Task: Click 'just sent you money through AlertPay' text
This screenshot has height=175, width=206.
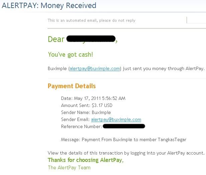Action: click(x=163, y=69)
